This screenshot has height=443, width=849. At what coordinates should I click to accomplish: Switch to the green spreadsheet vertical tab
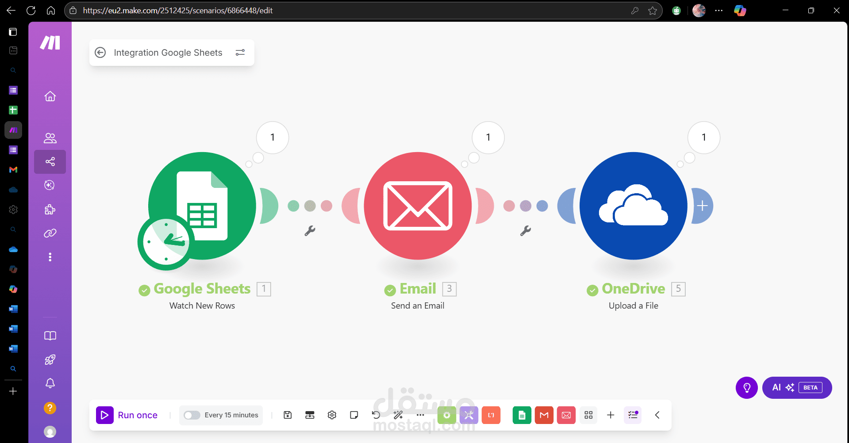coord(13,110)
